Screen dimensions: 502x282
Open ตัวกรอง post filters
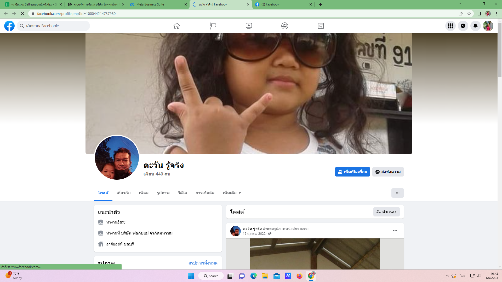pos(386,212)
